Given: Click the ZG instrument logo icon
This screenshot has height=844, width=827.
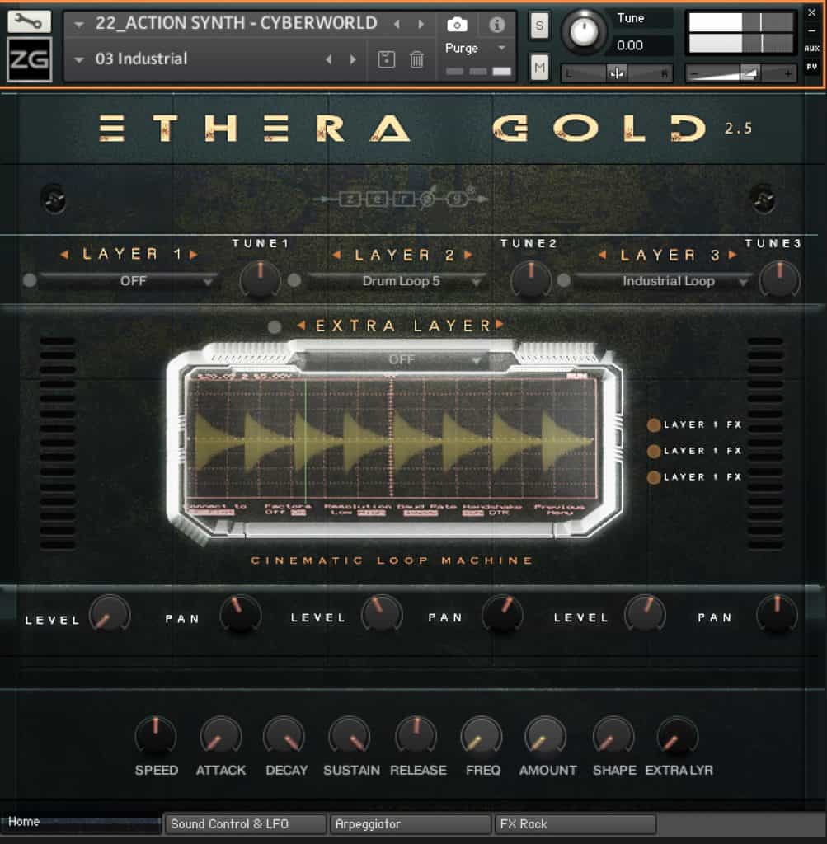Looking at the screenshot, I should tap(30, 59).
